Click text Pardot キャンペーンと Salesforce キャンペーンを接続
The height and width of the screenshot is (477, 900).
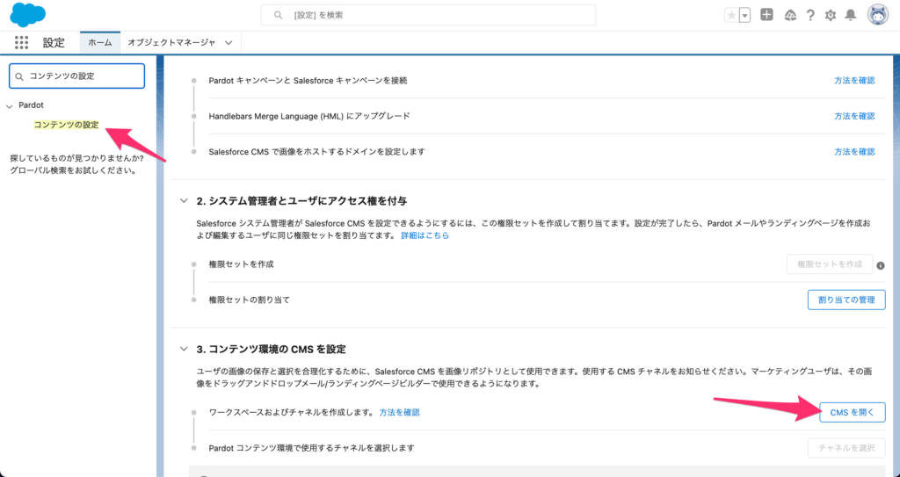coord(308,81)
